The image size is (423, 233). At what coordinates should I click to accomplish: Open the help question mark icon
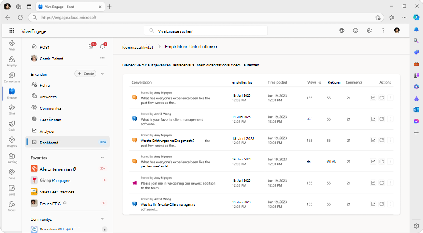(x=383, y=30)
